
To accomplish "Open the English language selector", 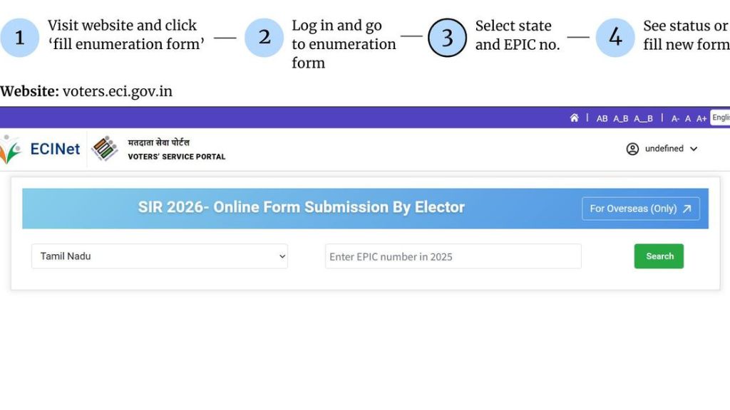I will coord(721,117).
